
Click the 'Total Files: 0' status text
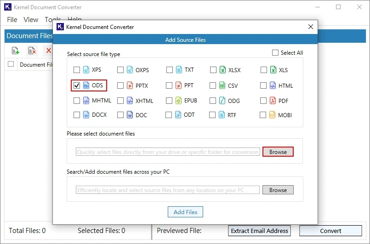tap(27, 231)
